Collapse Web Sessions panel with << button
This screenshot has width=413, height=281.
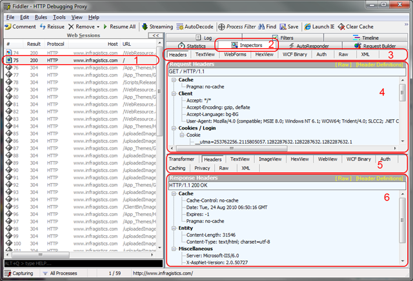[156, 35]
